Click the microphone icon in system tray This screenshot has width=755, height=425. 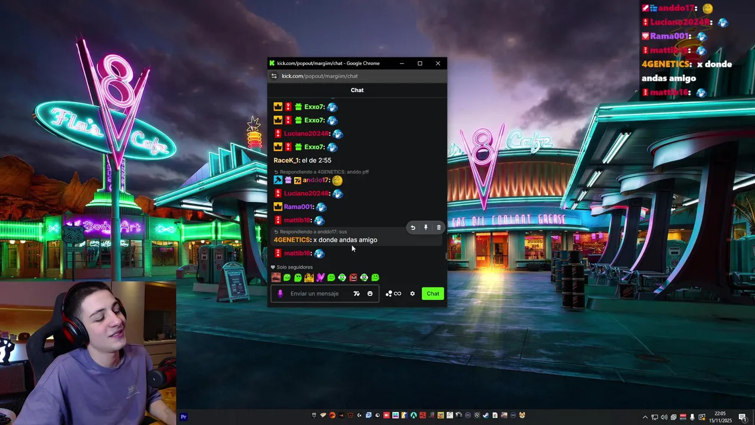tap(692, 417)
